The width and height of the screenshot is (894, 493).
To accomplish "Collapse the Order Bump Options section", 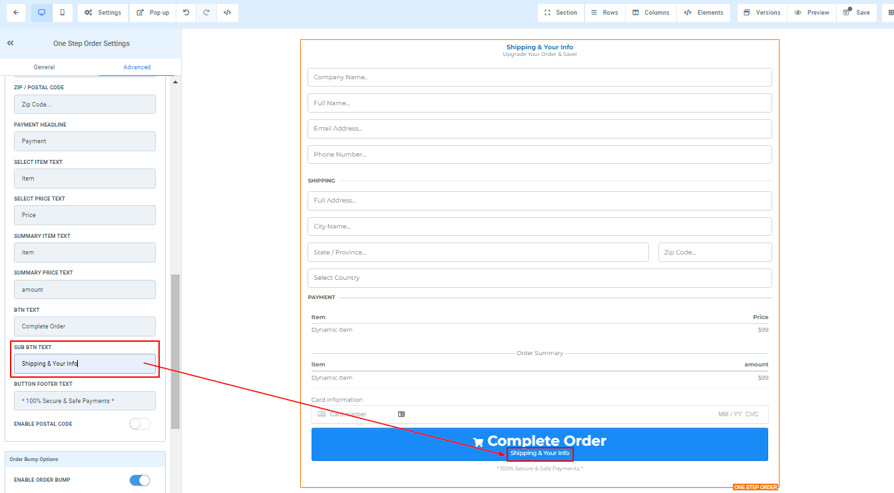I will click(x=85, y=459).
